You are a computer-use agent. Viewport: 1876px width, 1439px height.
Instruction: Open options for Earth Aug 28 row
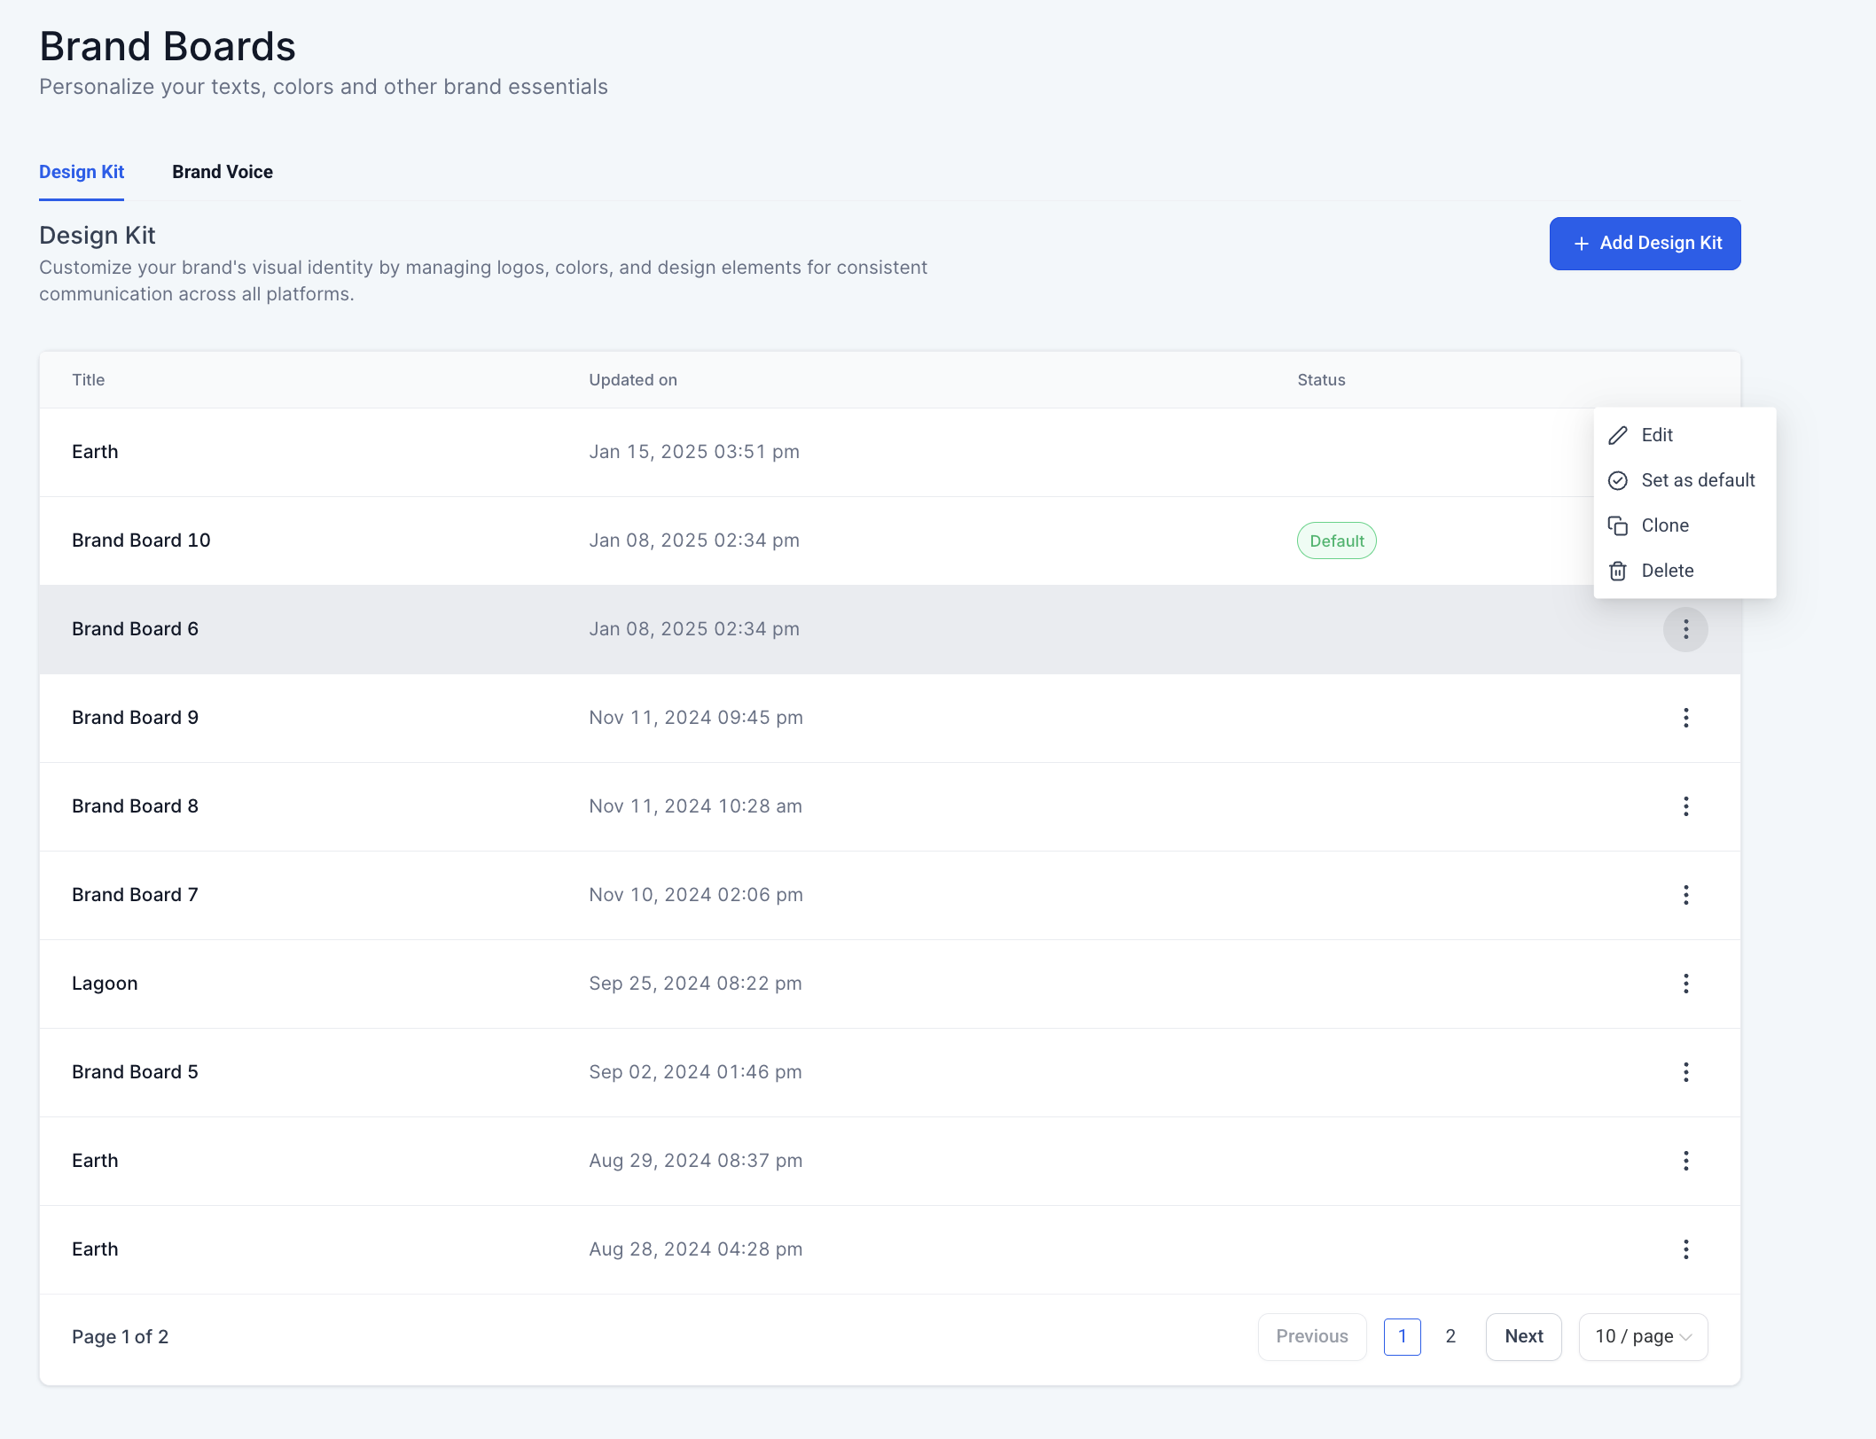click(x=1685, y=1249)
